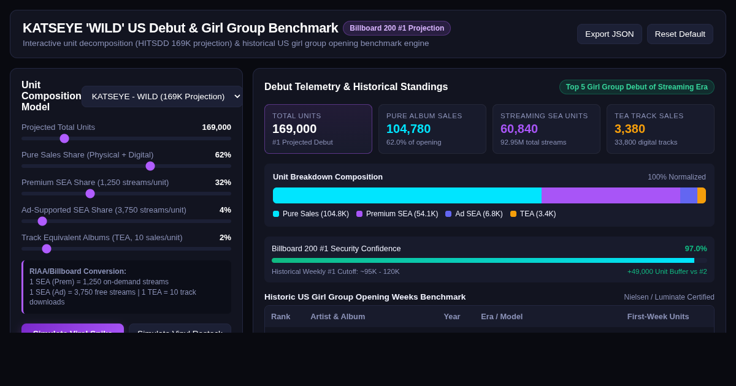This screenshot has width=736, height=386.
Task: Click the 2% TEA share value
Action: (x=225, y=238)
